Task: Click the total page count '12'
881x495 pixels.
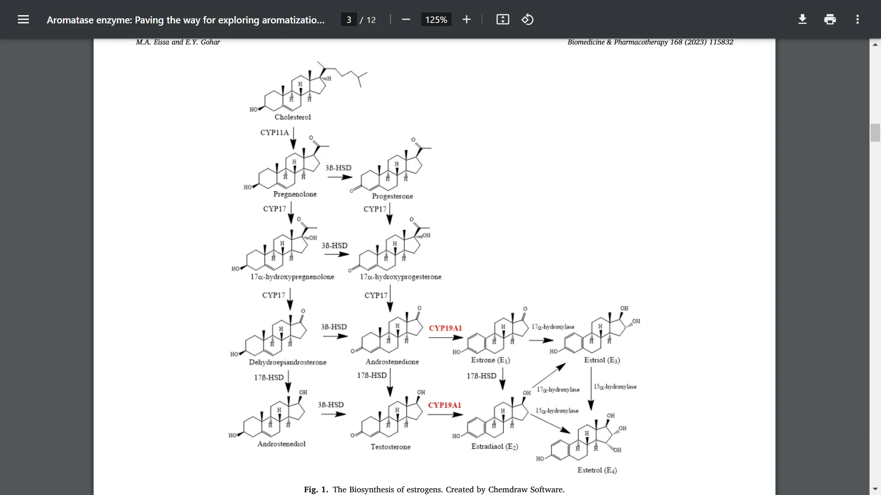Action: (x=371, y=20)
